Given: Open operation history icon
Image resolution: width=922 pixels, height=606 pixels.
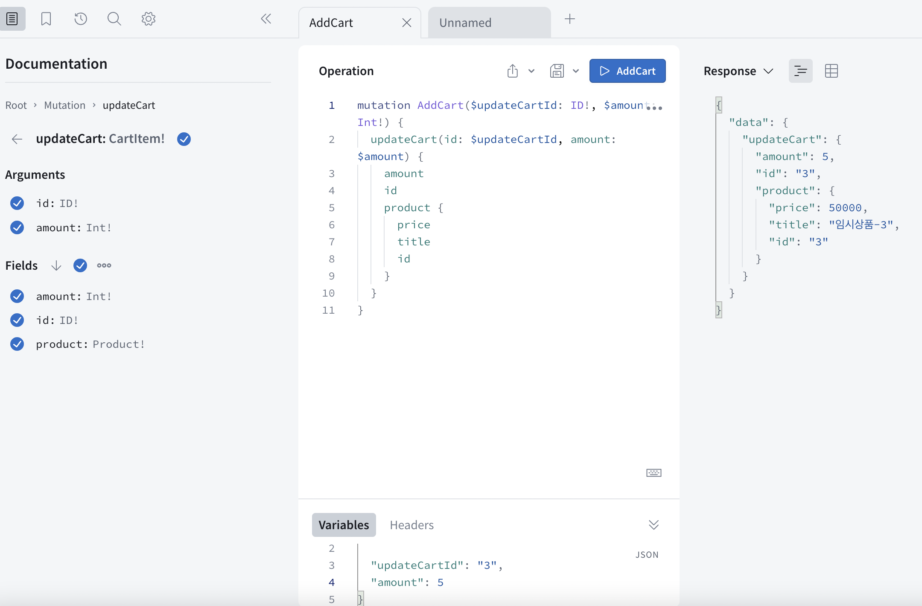Looking at the screenshot, I should point(80,19).
